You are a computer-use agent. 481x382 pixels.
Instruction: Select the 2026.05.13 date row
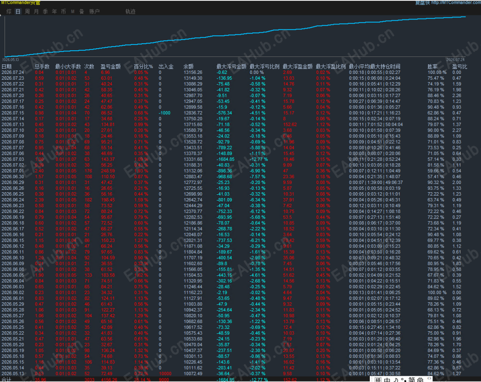pos(12,374)
